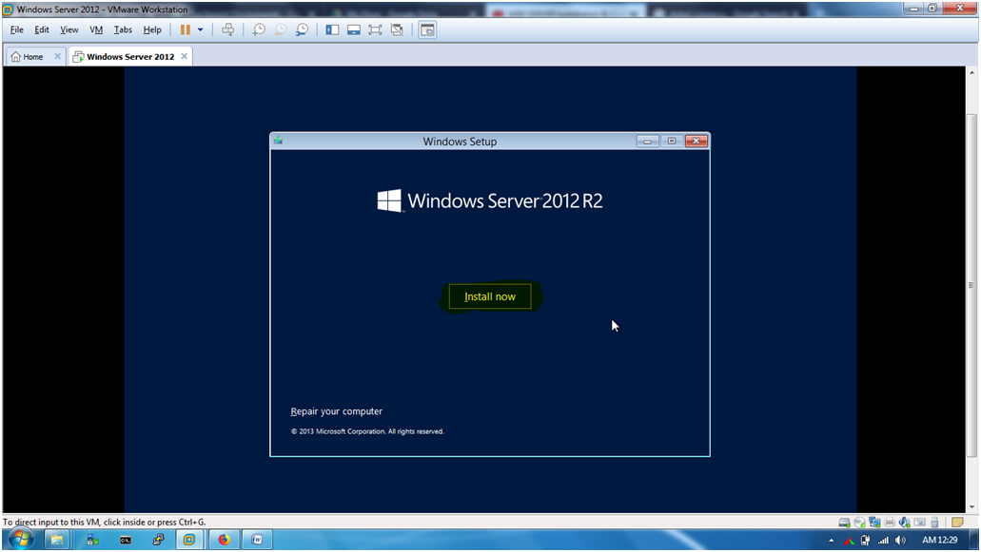Switch to Unity mode
981x552 pixels.
(x=397, y=30)
